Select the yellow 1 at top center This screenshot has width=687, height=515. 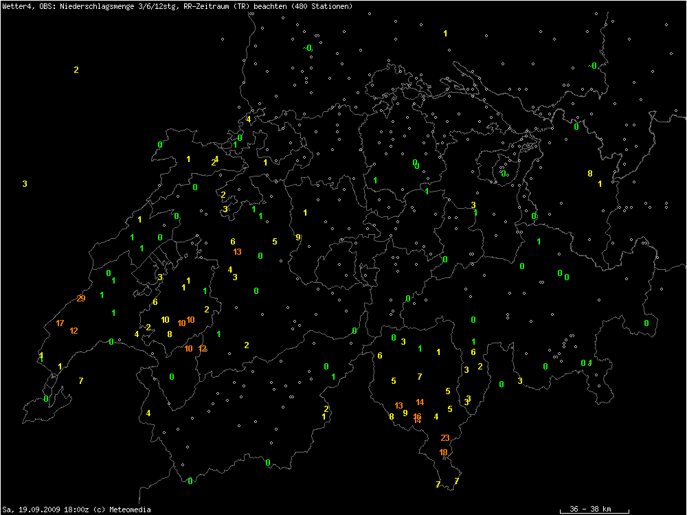(445, 34)
